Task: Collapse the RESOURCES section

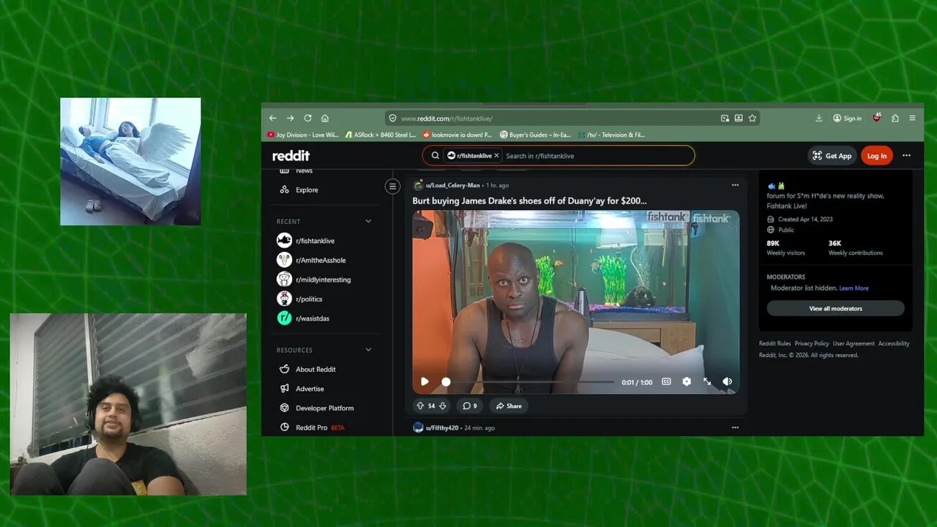Action: click(368, 350)
